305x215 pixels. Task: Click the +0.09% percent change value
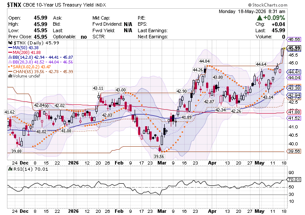pyautogui.click(x=274, y=18)
